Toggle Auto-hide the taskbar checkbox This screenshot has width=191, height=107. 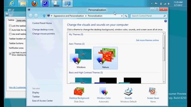click(10, 30)
